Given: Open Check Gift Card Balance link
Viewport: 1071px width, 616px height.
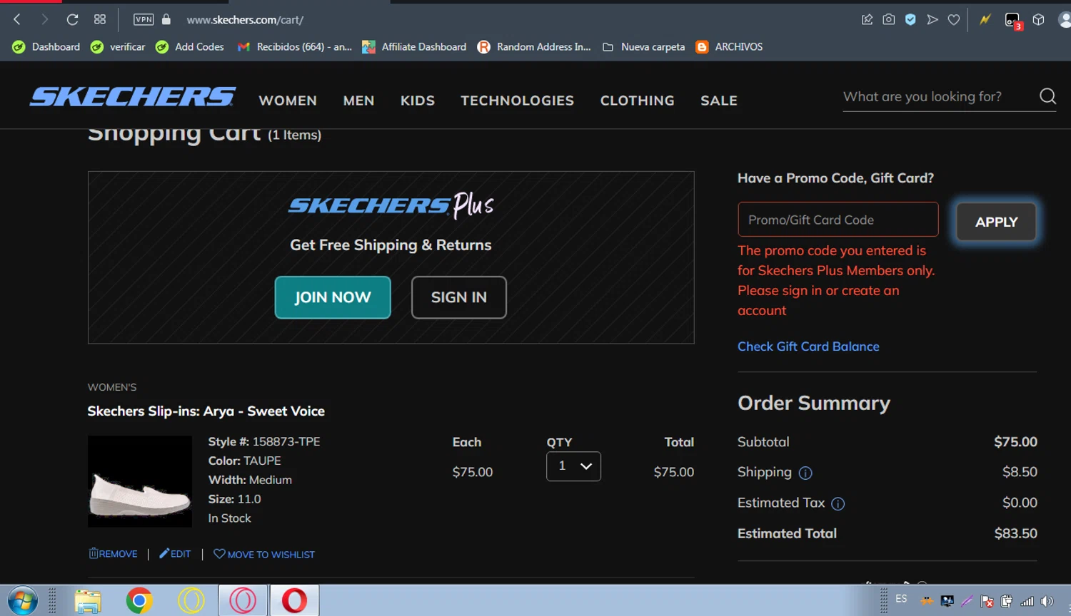Looking at the screenshot, I should 808,346.
